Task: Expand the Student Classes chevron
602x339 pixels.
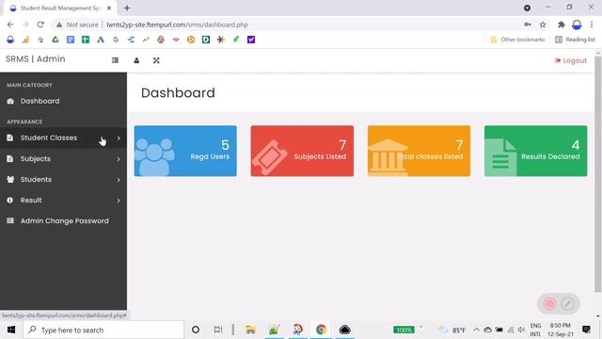Action: point(119,138)
